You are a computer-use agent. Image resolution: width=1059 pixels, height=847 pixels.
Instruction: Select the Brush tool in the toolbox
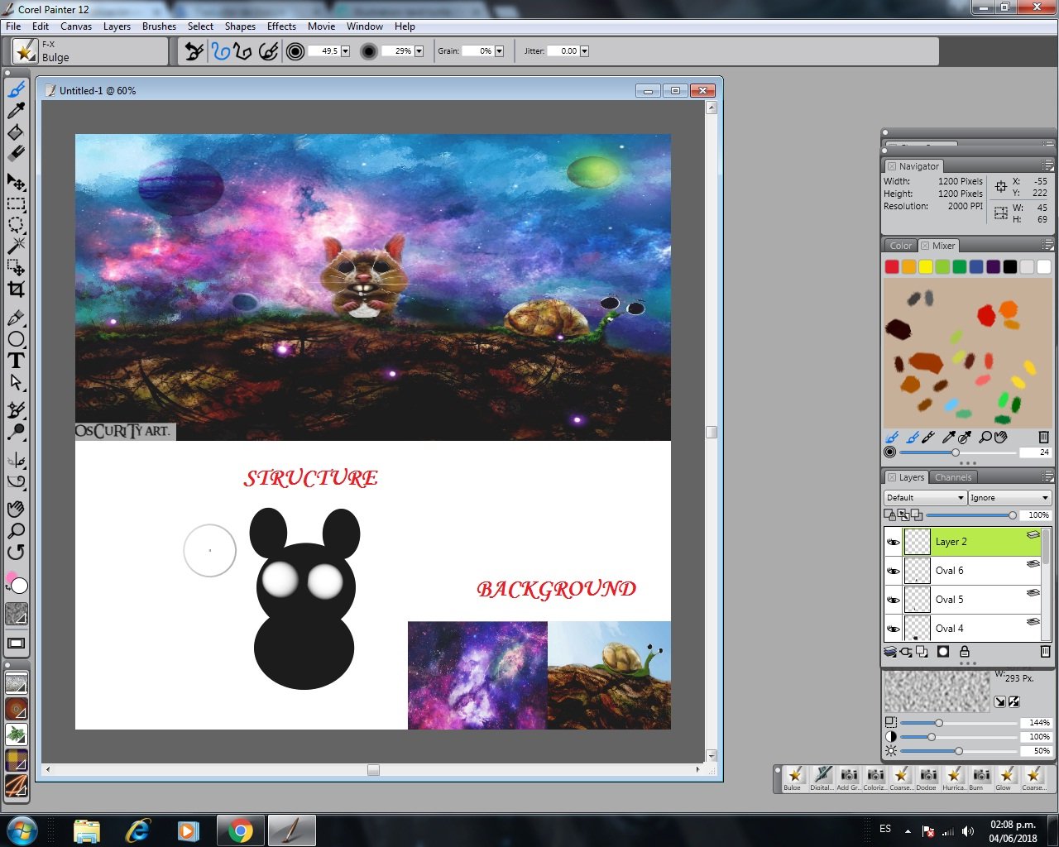click(16, 89)
